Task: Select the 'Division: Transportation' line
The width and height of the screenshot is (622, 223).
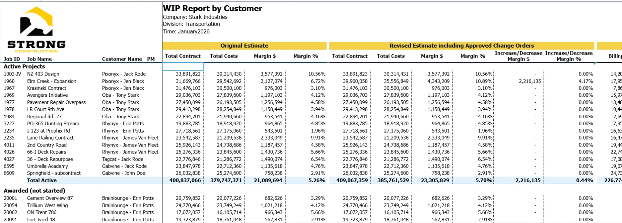Action: point(191,24)
